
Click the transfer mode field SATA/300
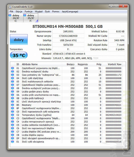[x=68, y=45]
